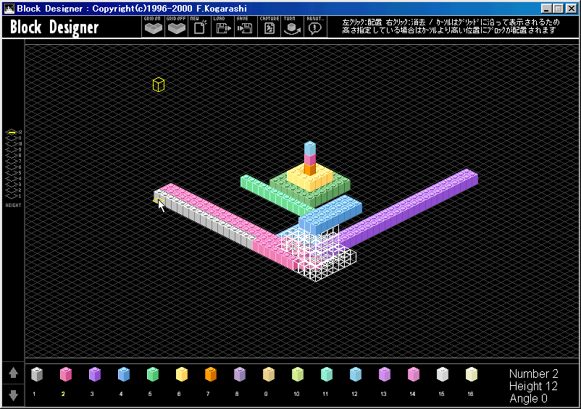Click the title bar application icon
This screenshot has width=581, height=409.
(x=9, y=8)
